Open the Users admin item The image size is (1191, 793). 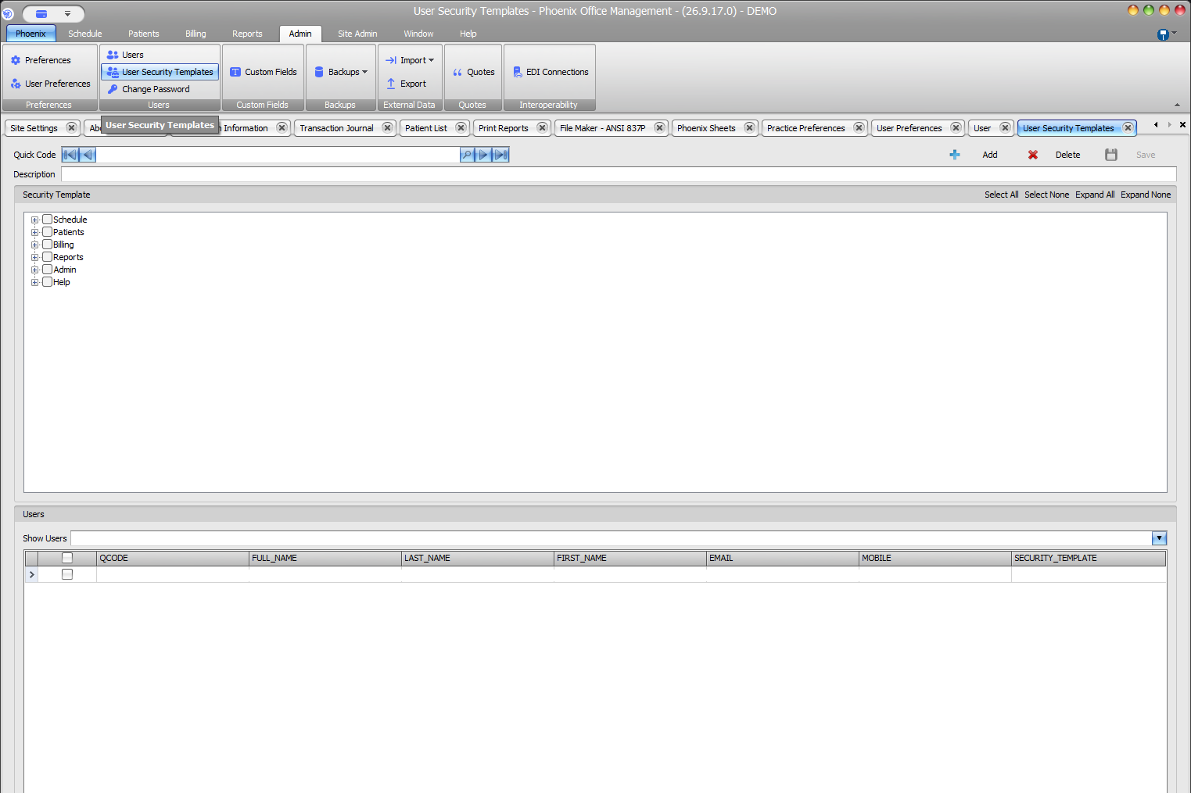(x=125, y=55)
